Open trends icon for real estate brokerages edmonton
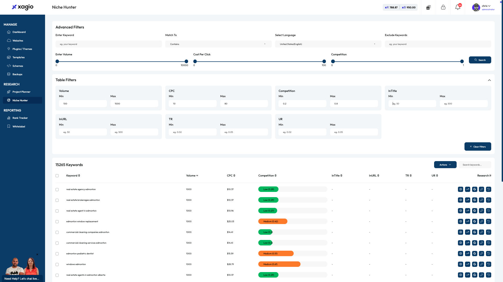This screenshot has width=503, height=282. pos(468,200)
